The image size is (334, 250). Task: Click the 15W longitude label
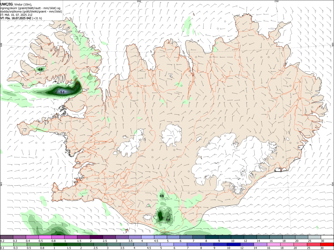point(276,1)
